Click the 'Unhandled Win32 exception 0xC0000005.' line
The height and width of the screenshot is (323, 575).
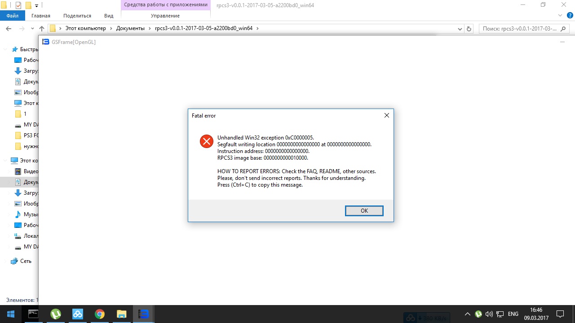[x=265, y=138]
